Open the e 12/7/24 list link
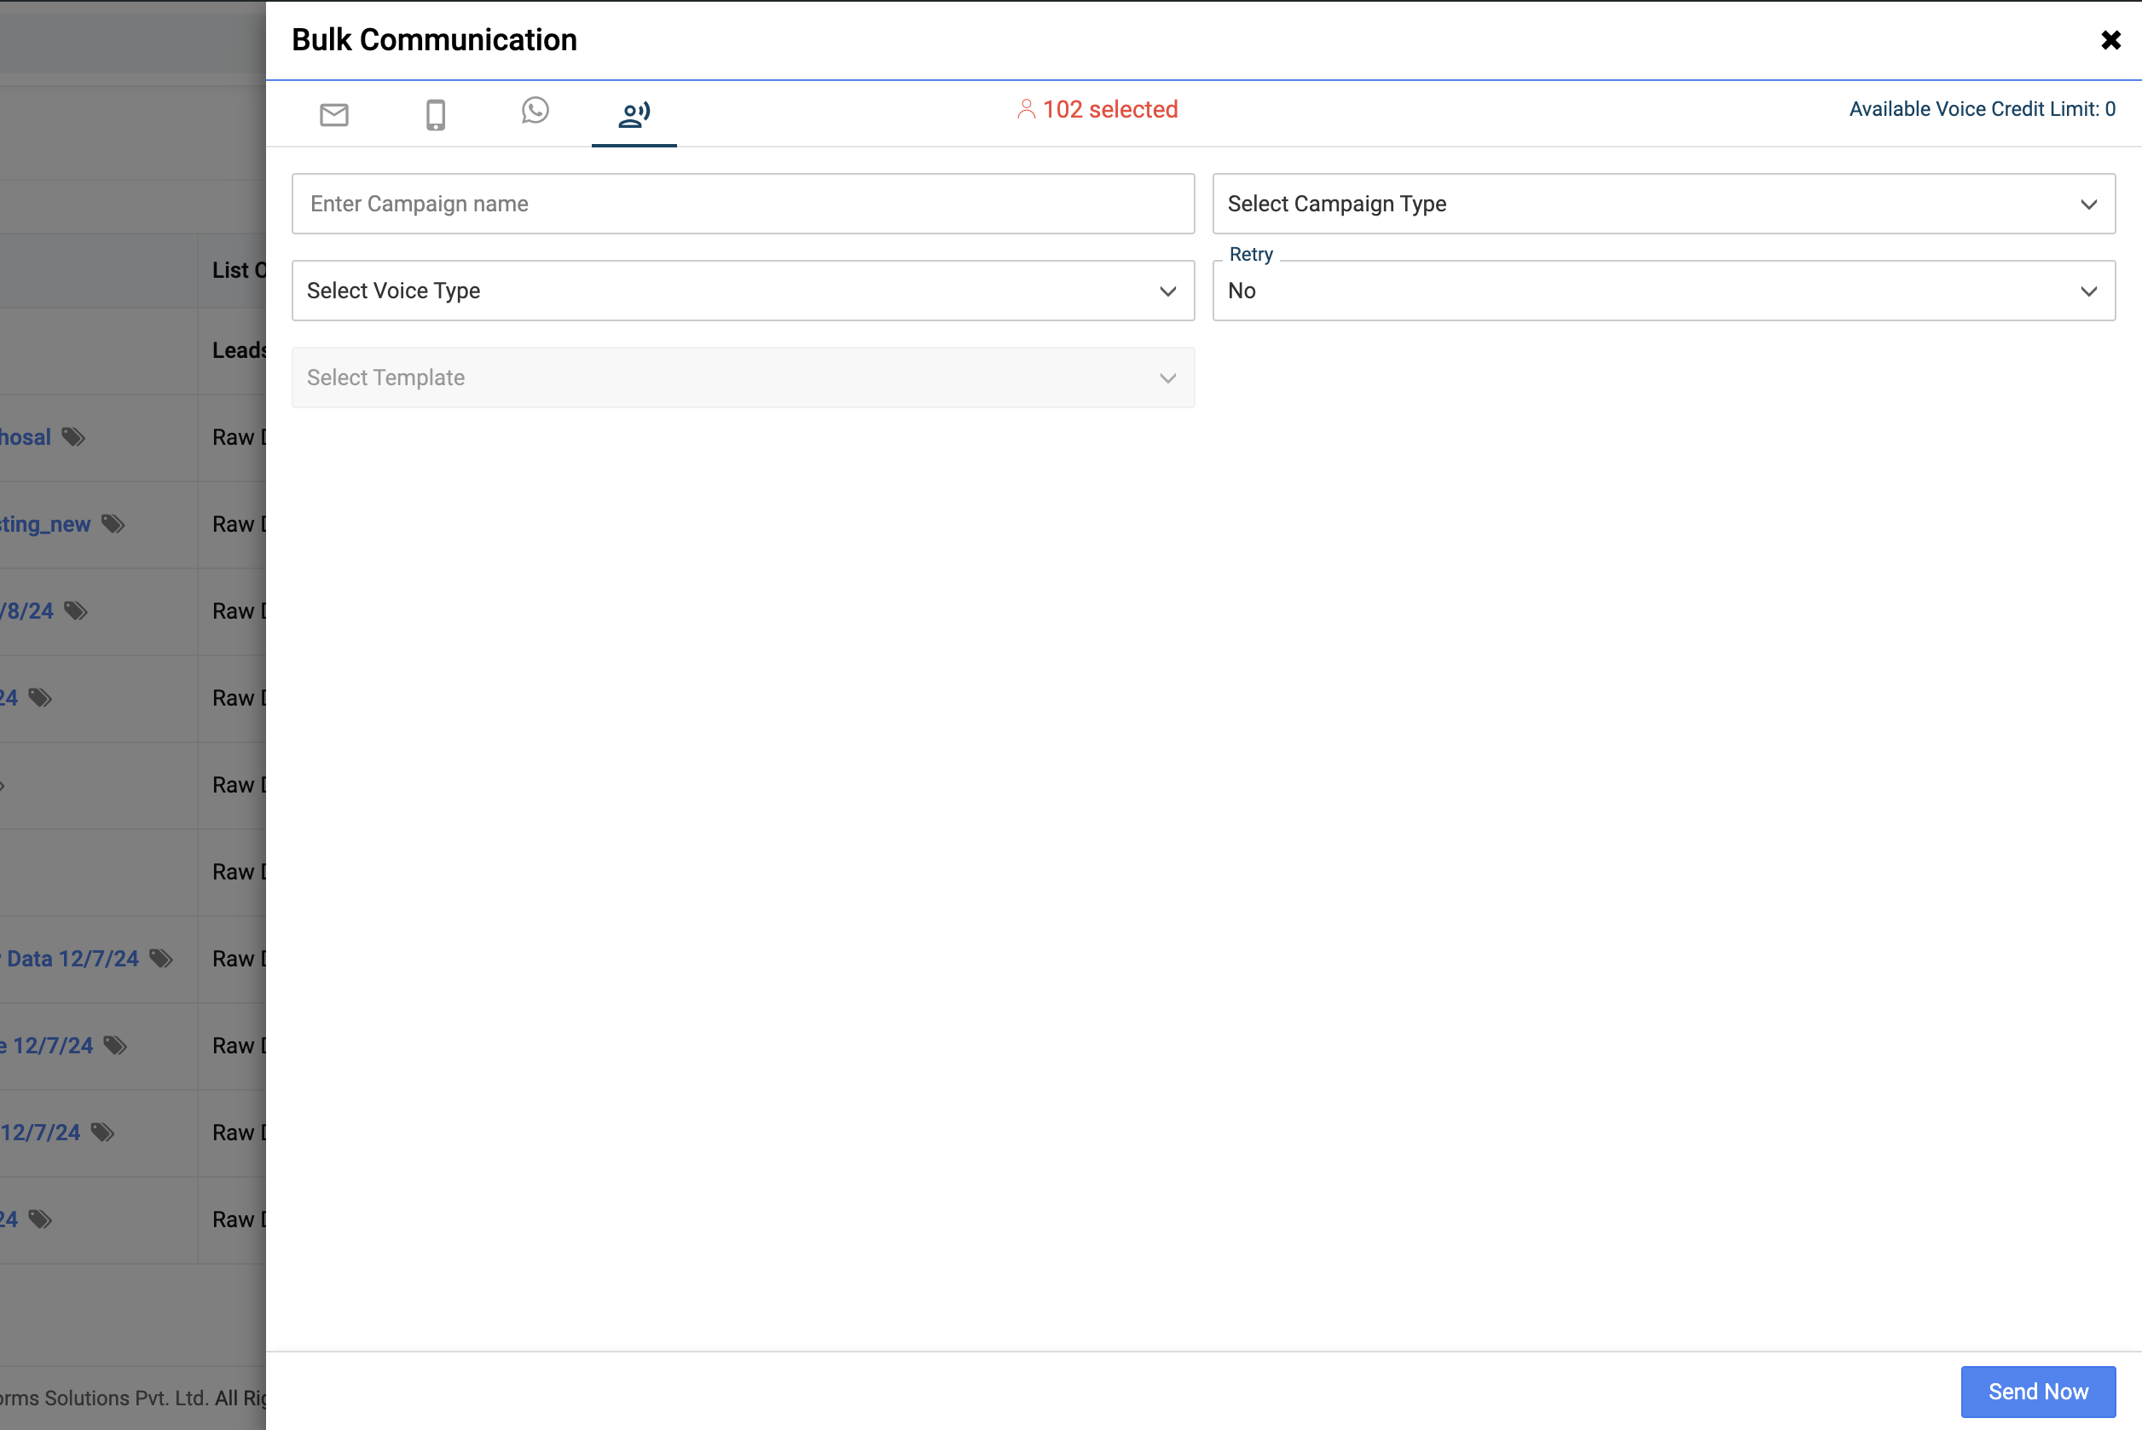 pyautogui.click(x=47, y=1045)
